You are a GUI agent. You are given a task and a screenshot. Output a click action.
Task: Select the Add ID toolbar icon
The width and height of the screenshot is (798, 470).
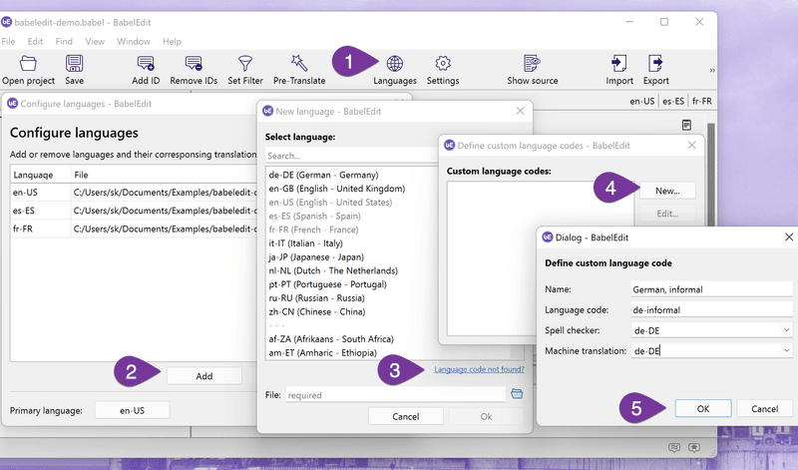tap(146, 64)
